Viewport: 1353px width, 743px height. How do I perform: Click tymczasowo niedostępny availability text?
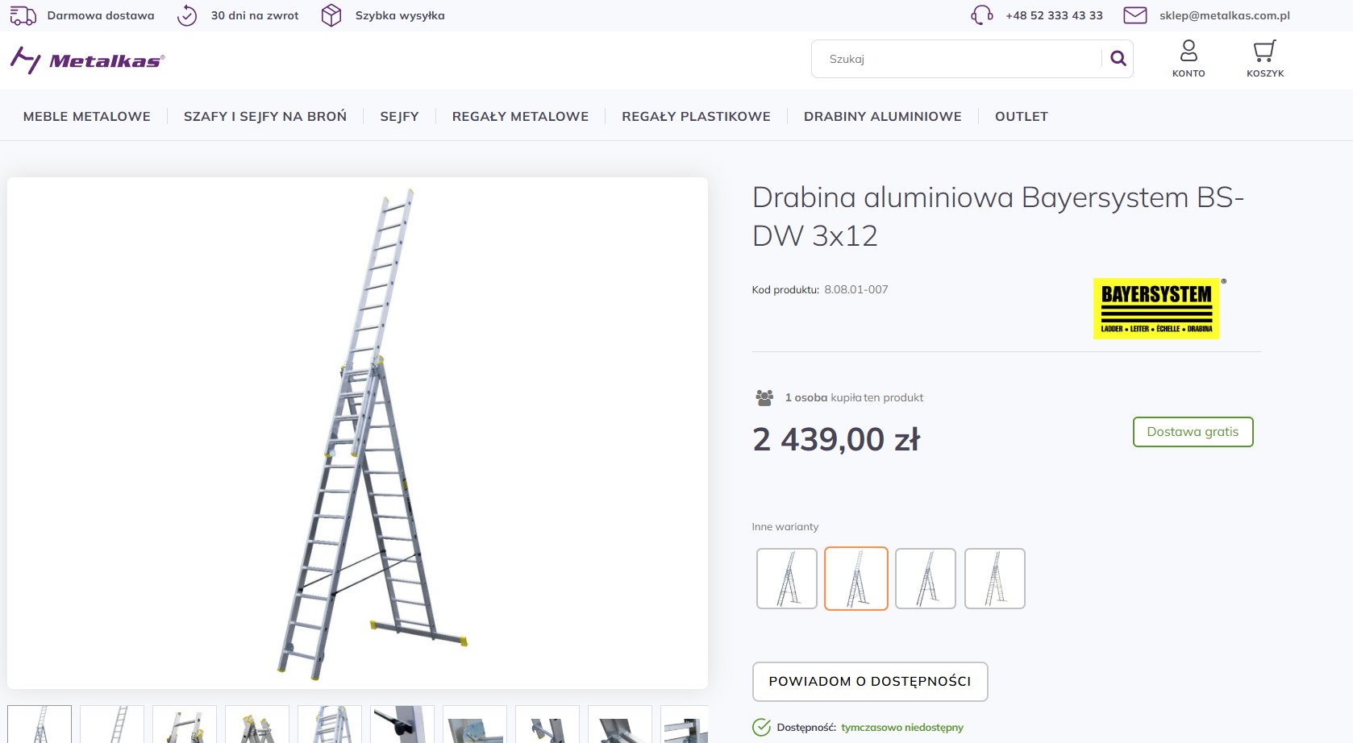tap(902, 728)
